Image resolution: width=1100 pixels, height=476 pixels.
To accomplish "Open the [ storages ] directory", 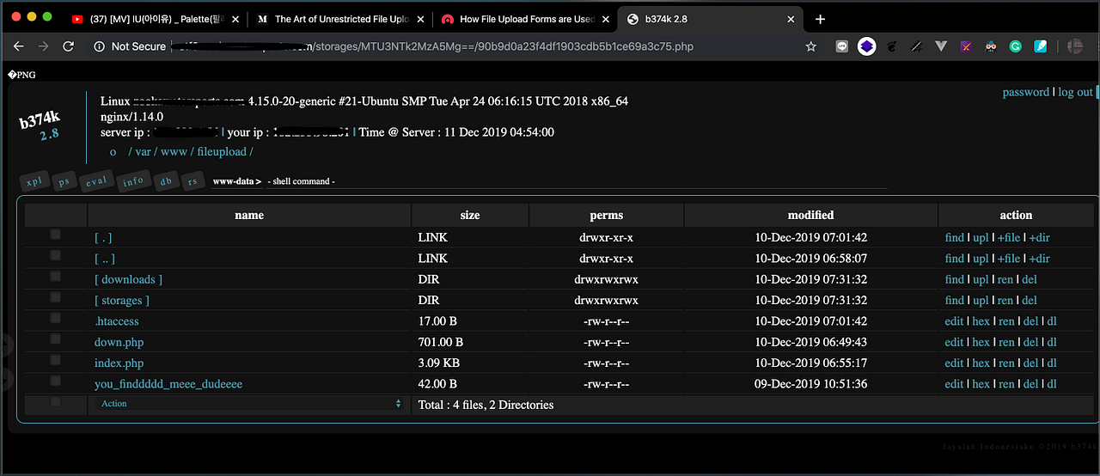I will (x=122, y=301).
